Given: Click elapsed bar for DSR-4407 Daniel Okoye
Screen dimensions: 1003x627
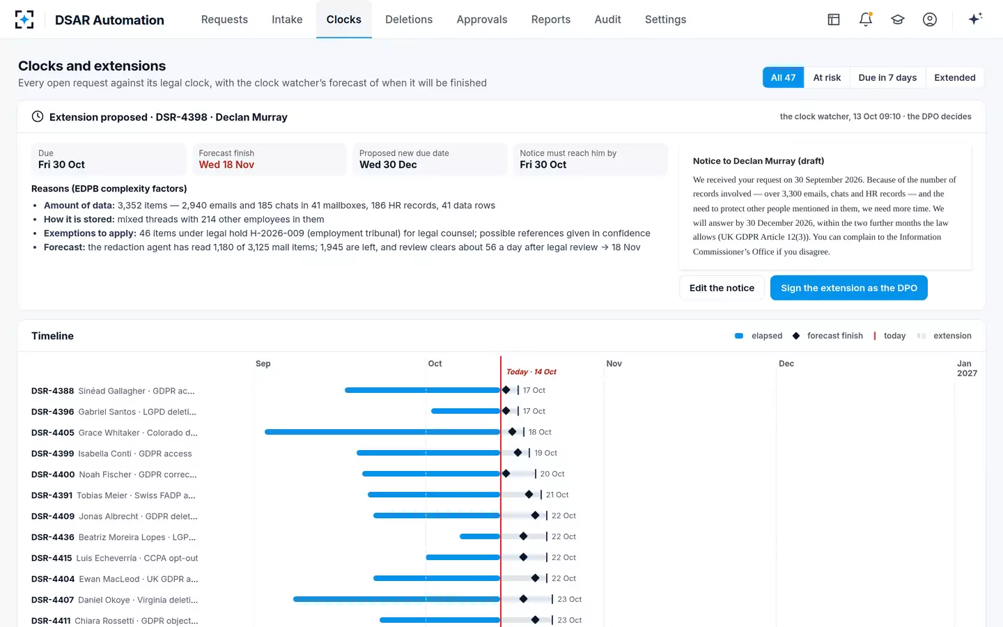Looking at the screenshot, I should coord(396,599).
